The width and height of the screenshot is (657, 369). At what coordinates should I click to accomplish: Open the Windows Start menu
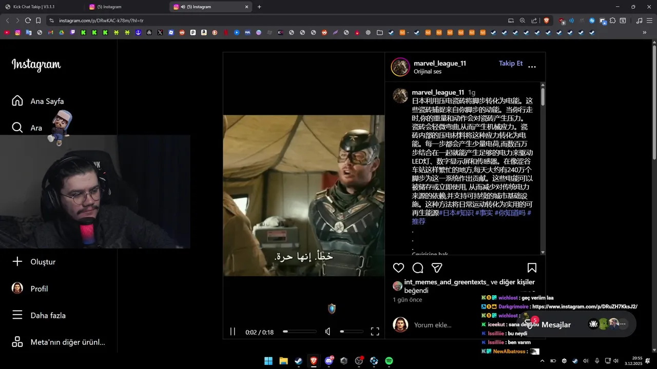point(268,361)
